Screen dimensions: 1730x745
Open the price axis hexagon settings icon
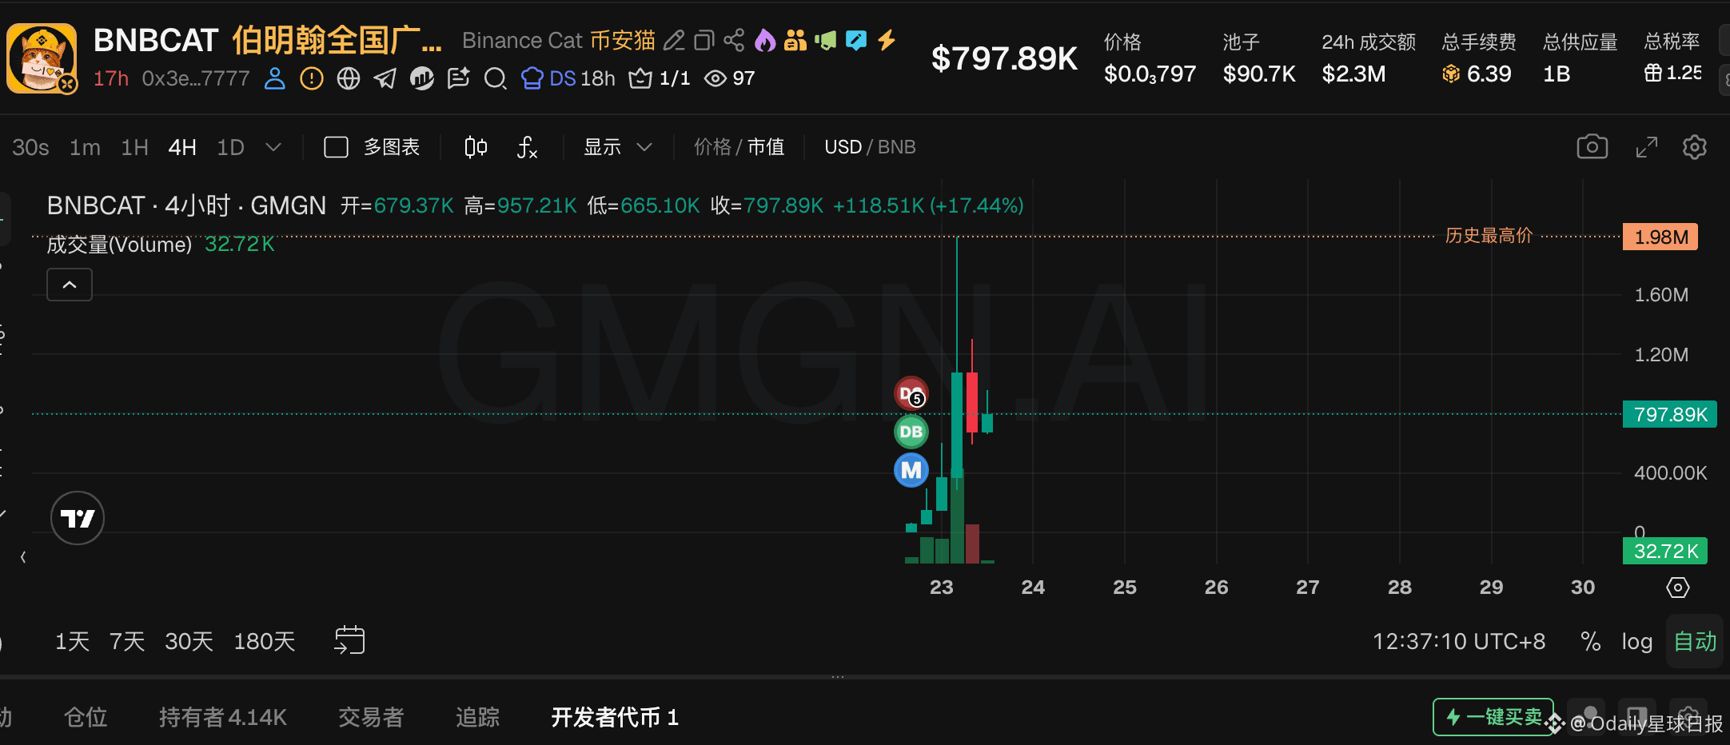(1677, 588)
